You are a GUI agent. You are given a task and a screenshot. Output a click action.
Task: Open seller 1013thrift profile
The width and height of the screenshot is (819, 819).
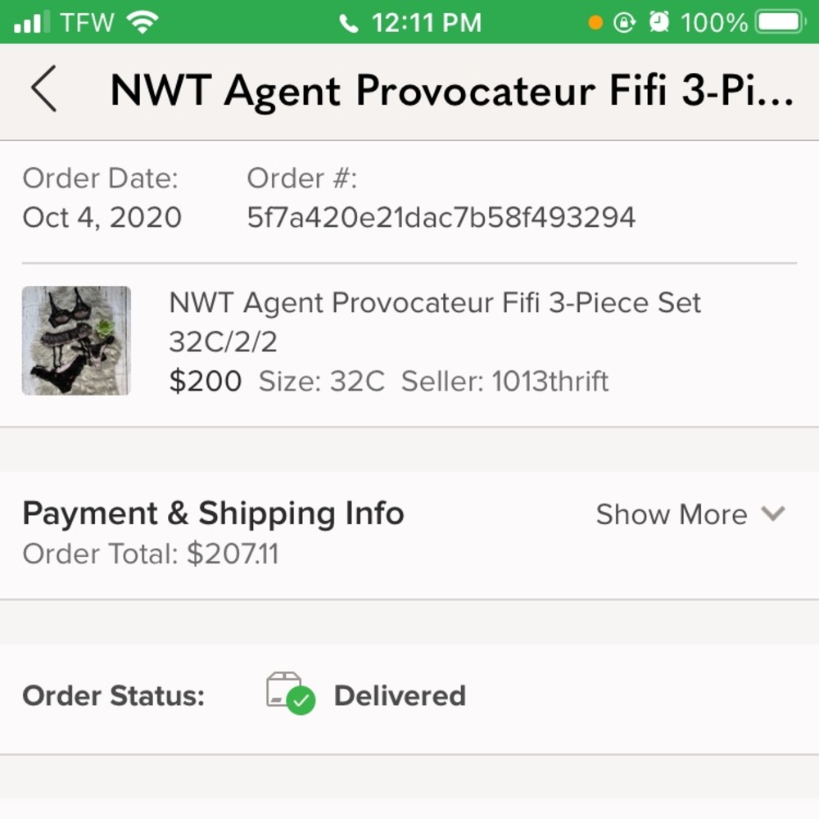tap(550, 382)
